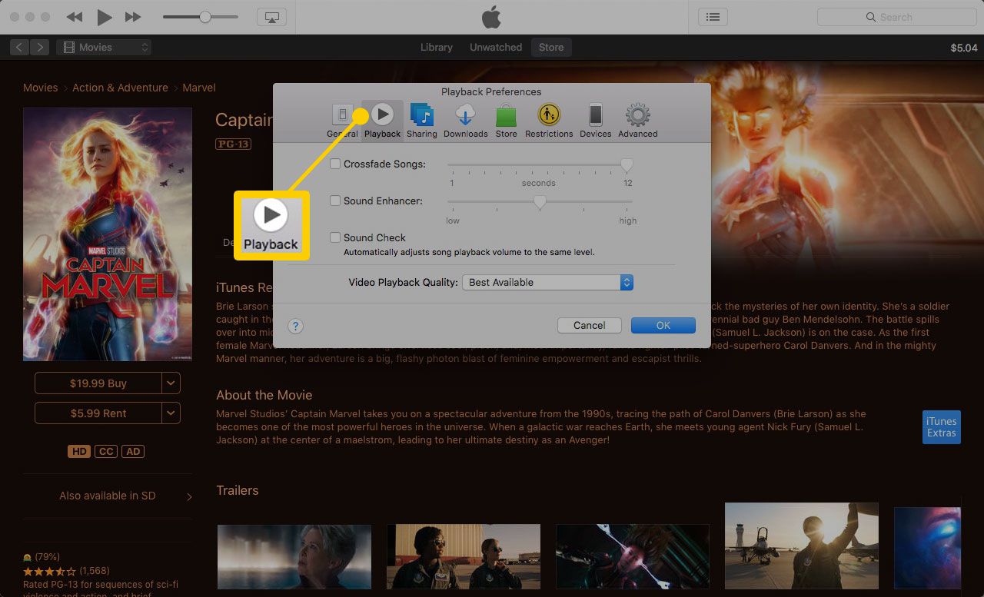Image resolution: width=984 pixels, height=597 pixels.
Task: Click the Crossfade seconds slider
Action: [540, 164]
